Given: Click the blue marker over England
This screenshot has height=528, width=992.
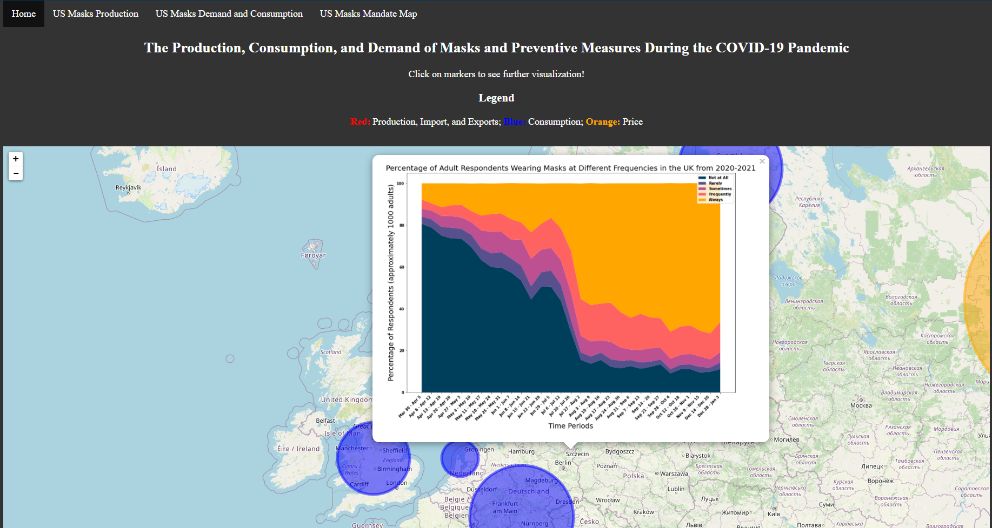Looking at the screenshot, I should 373,458.
